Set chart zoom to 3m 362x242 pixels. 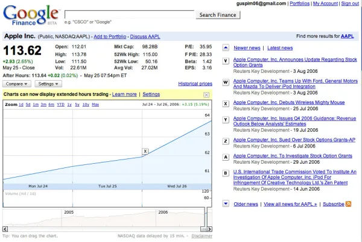pyautogui.click(x=43, y=105)
